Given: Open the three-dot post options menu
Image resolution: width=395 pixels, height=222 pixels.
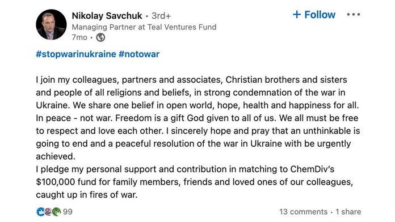Looking at the screenshot, I should (x=353, y=15).
